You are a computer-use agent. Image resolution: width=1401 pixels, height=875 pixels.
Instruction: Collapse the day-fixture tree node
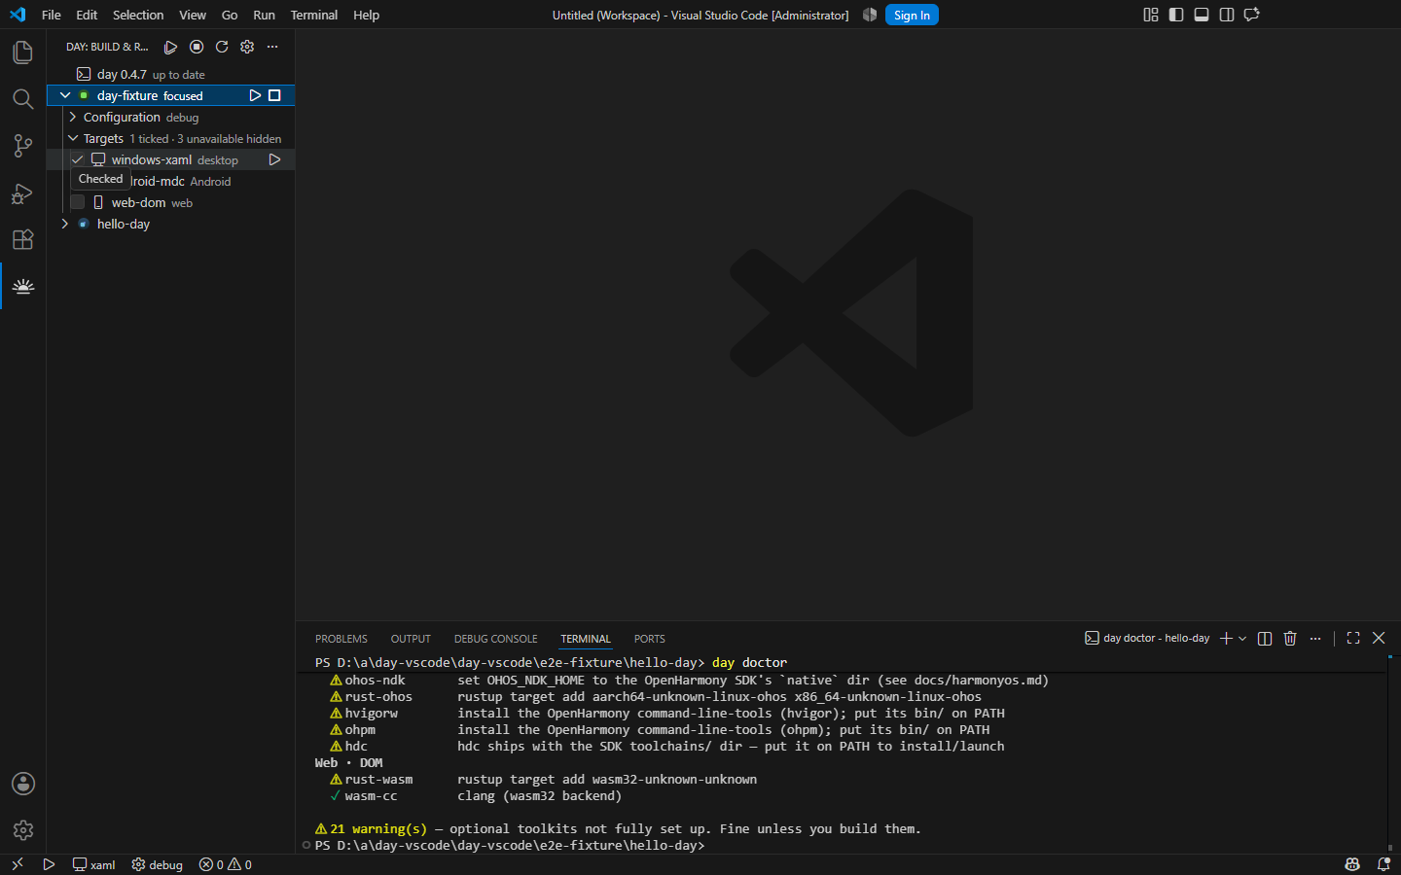coord(65,95)
